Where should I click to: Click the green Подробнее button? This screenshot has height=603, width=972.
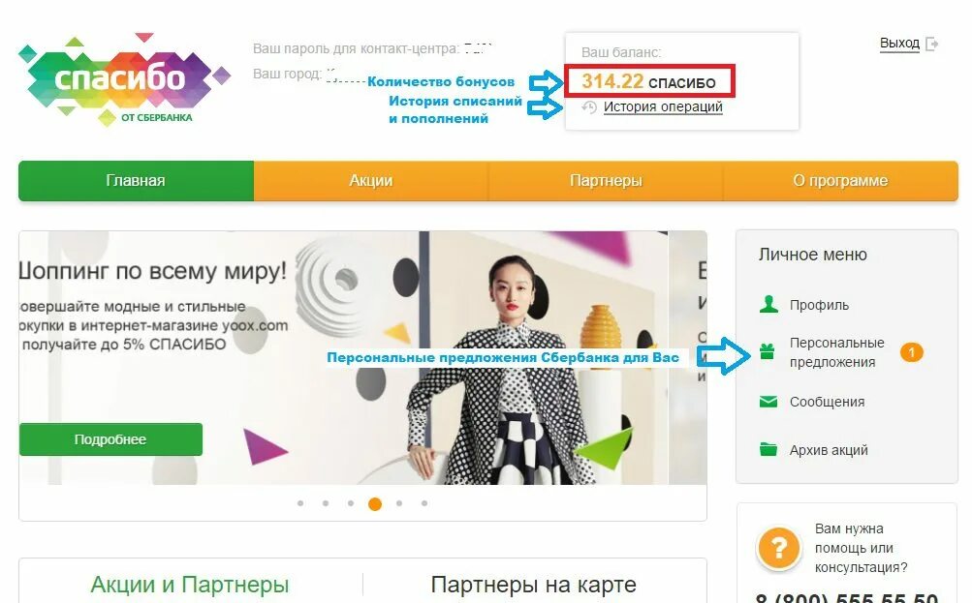pos(110,439)
